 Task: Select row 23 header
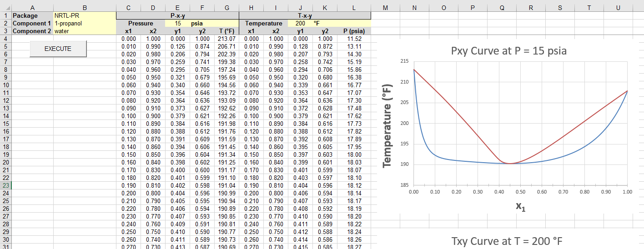(5, 185)
